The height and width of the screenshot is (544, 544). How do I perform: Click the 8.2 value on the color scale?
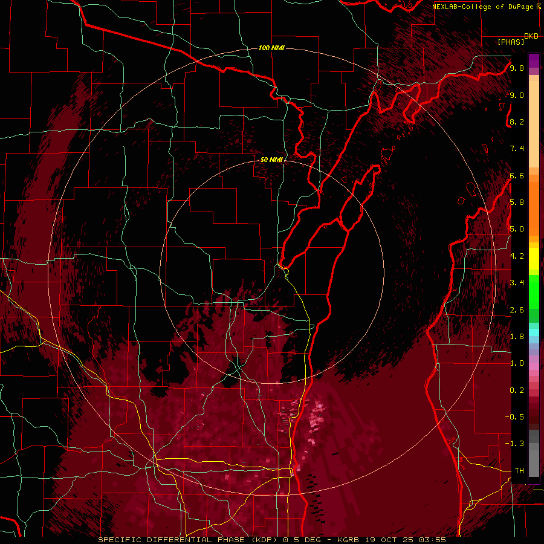(517, 121)
